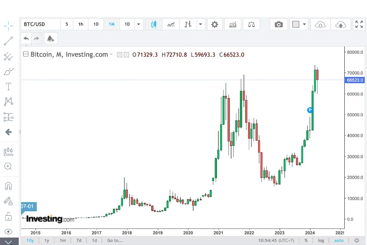Open chart settings gear
367x245 pixels.
coord(214,24)
